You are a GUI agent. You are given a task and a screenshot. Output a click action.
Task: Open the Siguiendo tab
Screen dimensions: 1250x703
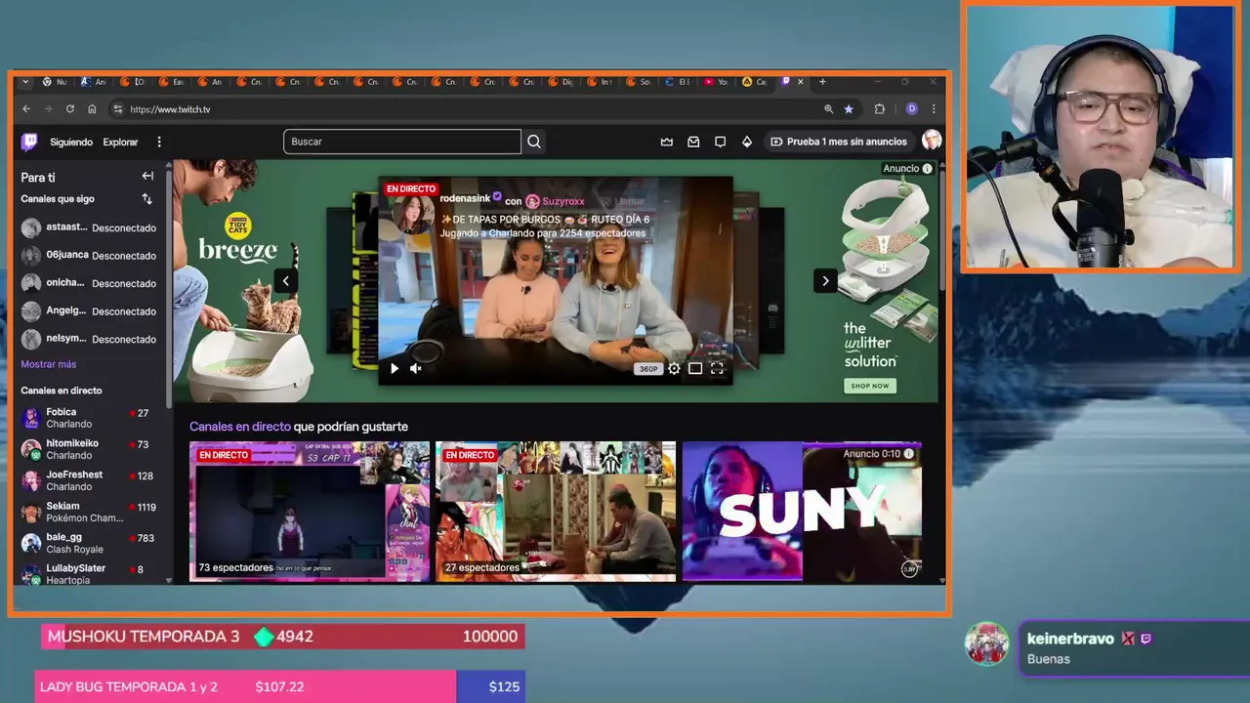71,142
